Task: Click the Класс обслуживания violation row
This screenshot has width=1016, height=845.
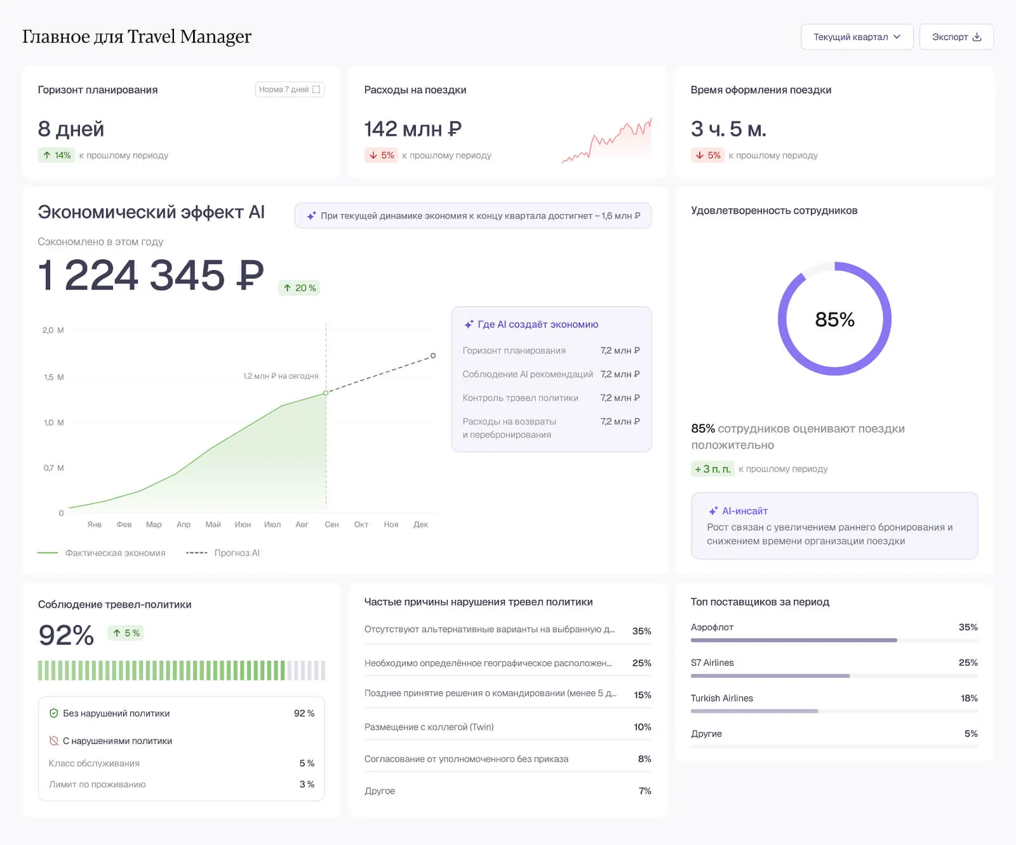Action: pos(182,763)
